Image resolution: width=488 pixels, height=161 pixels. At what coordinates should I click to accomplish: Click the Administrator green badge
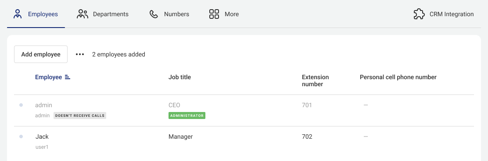187,115
